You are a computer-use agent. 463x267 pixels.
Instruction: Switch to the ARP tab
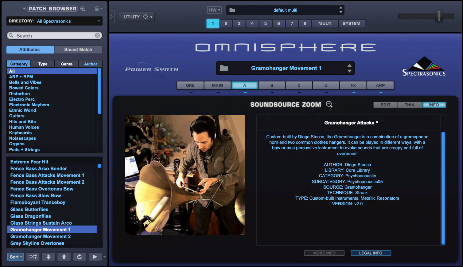(x=380, y=85)
